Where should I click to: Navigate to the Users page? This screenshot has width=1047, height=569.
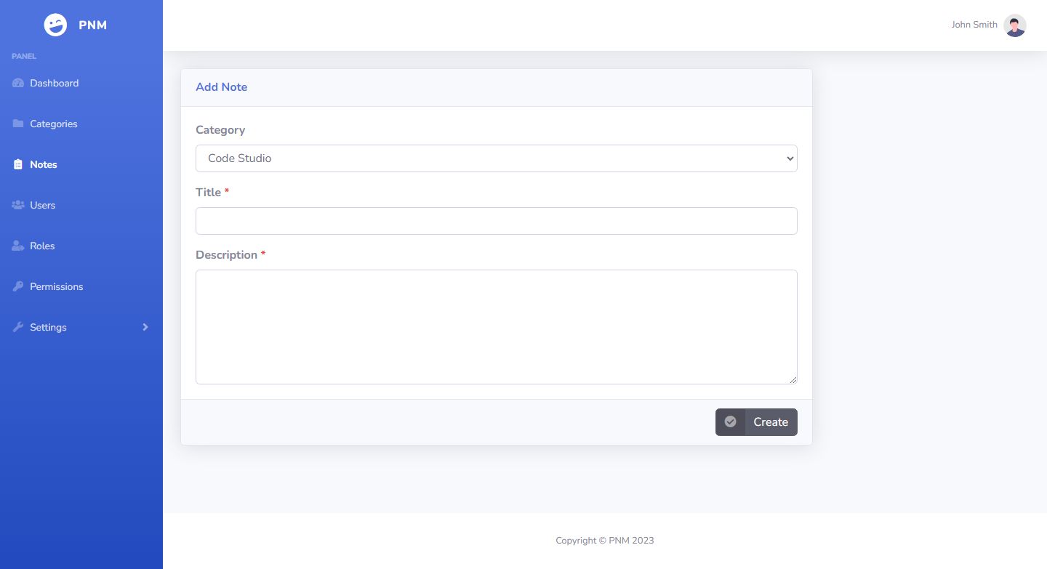point(42,206)
